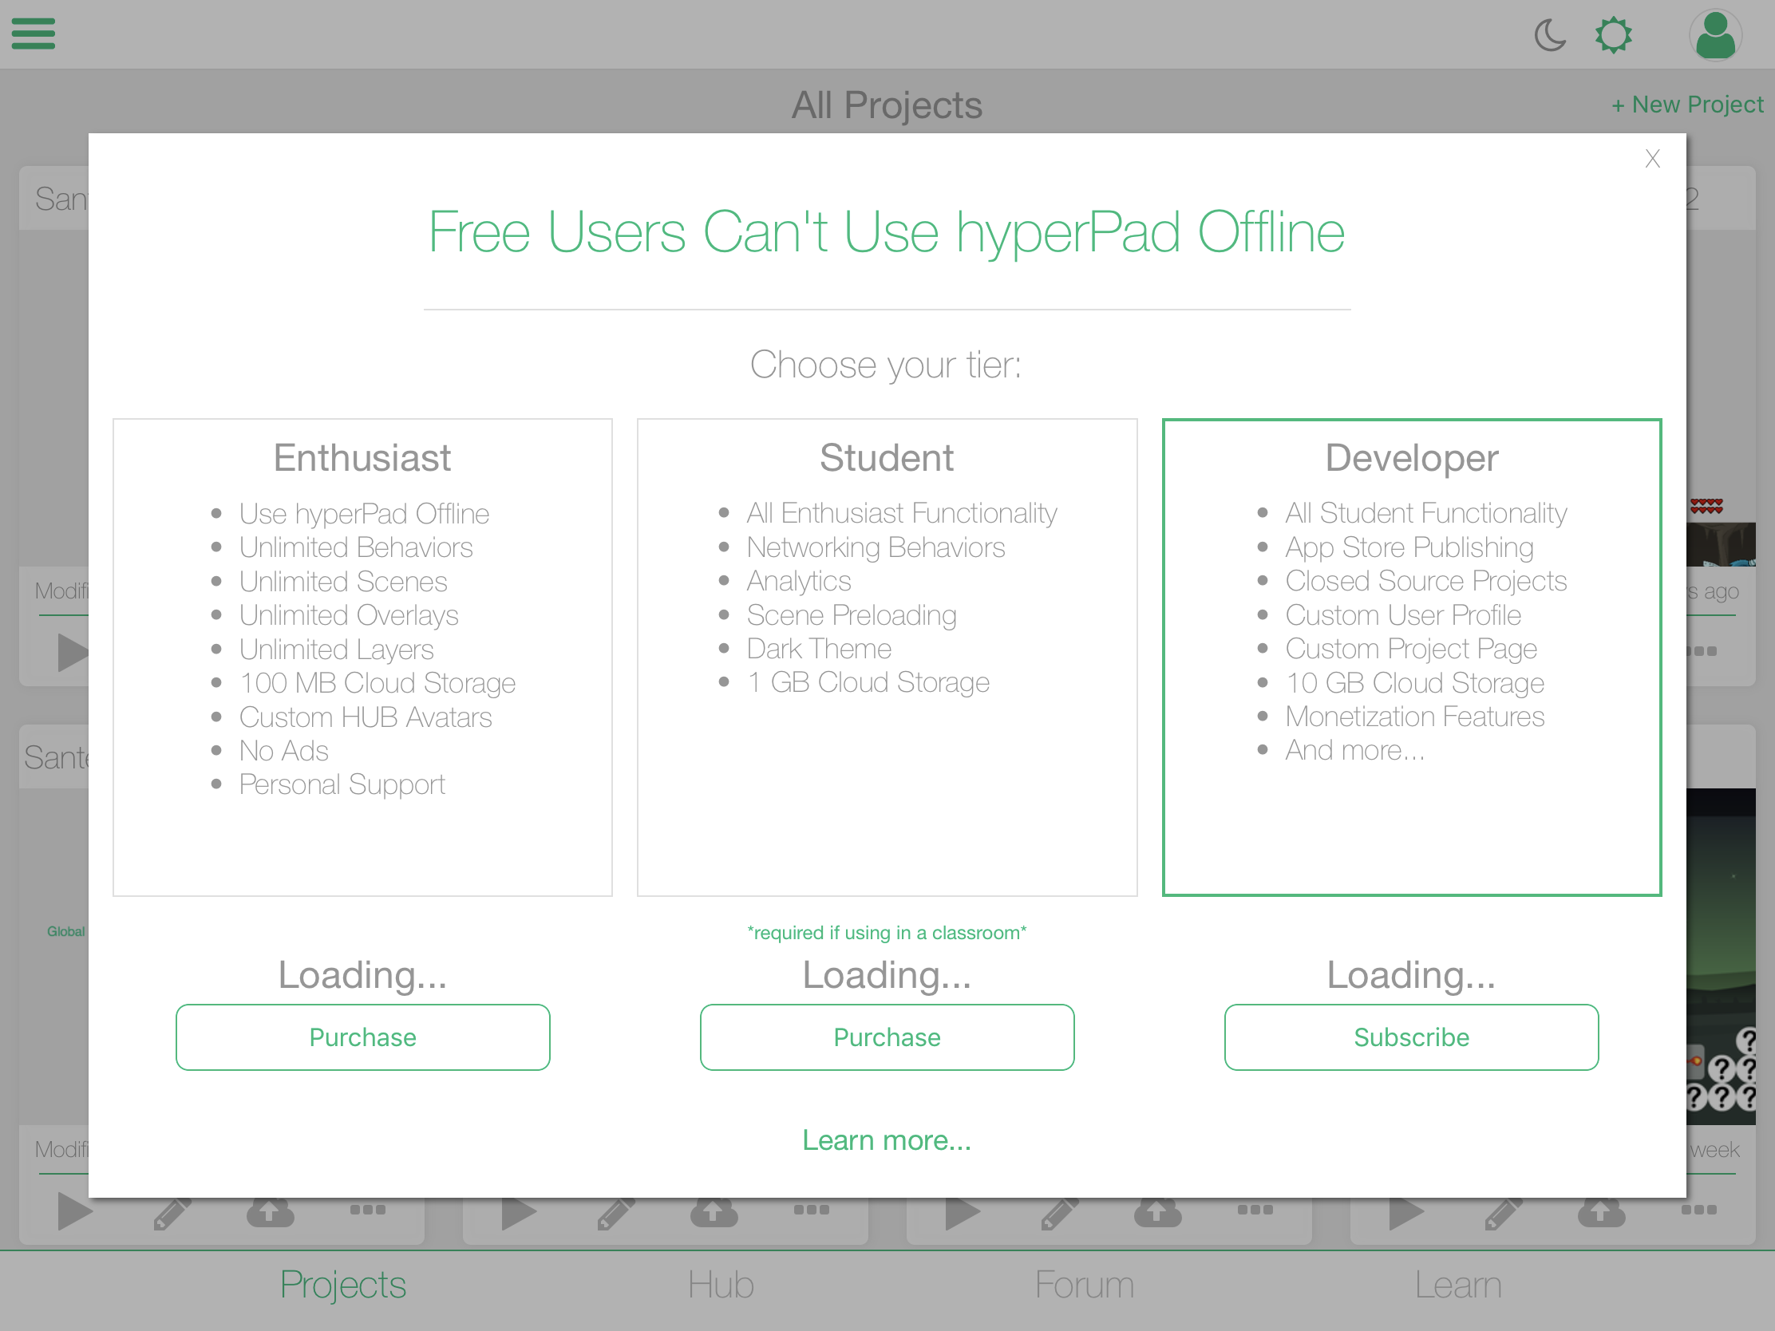Click Purchase under Enthusiast tier
Image resolution: width=1775 pixels, height=1331 pixels.
coord(362,1037)
